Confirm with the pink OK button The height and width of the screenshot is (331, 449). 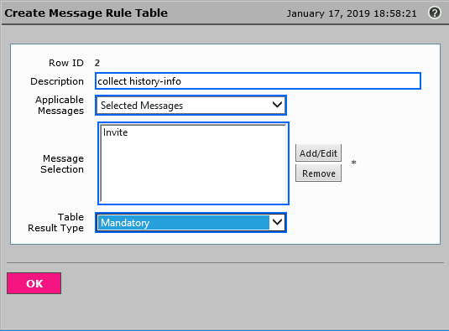(x=34, y=283)
